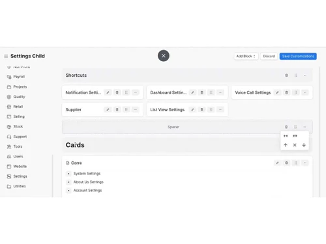Edit the Dashboard Settings shortcut
Image resolution: width=326 pixels, height=244 pixels.
coord(192,92)
